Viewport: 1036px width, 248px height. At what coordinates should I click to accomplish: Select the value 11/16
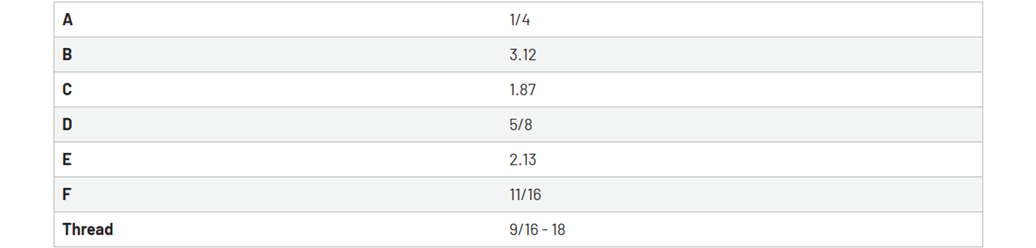(x=525, y=194)
